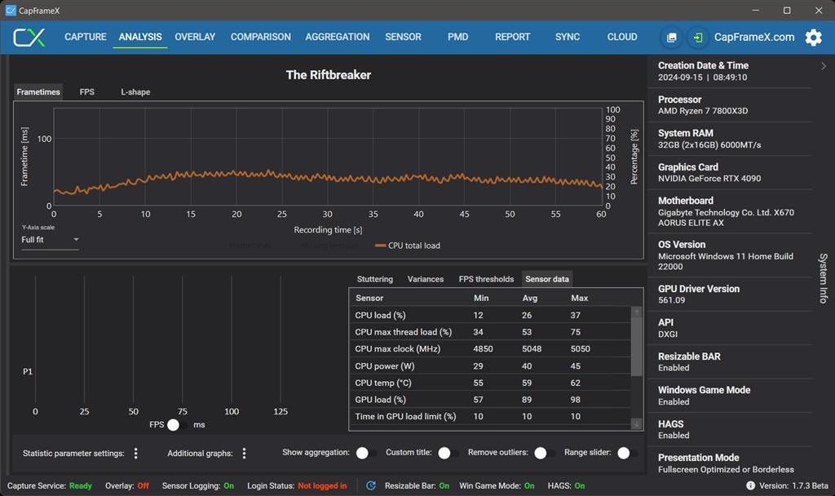Click the info icon next to Version
The image size is (835, 496).
(x=750, y=485)
